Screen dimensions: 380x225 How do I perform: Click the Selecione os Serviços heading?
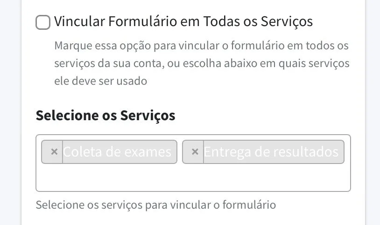pos(106,115)
